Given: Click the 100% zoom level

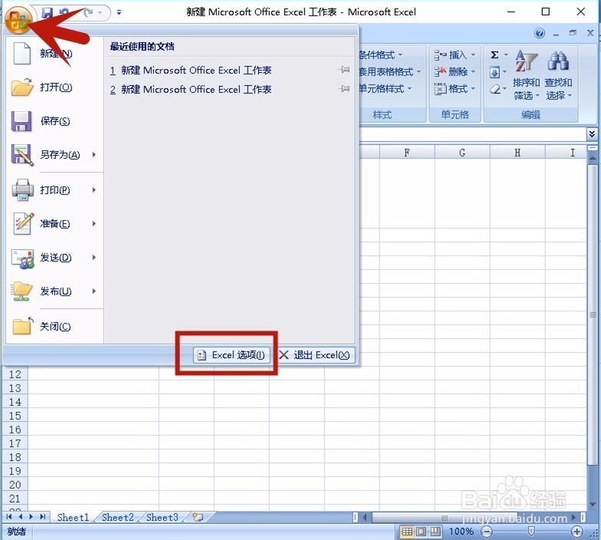Looking at the screenshot, I should (461, 532).
